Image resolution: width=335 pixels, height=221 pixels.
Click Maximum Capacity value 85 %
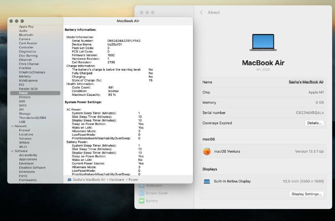(x=112, y=95)
